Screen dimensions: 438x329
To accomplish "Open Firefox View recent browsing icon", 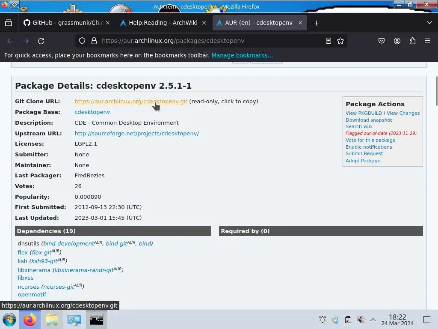I will pyautogui.click(x=9, y=23).
